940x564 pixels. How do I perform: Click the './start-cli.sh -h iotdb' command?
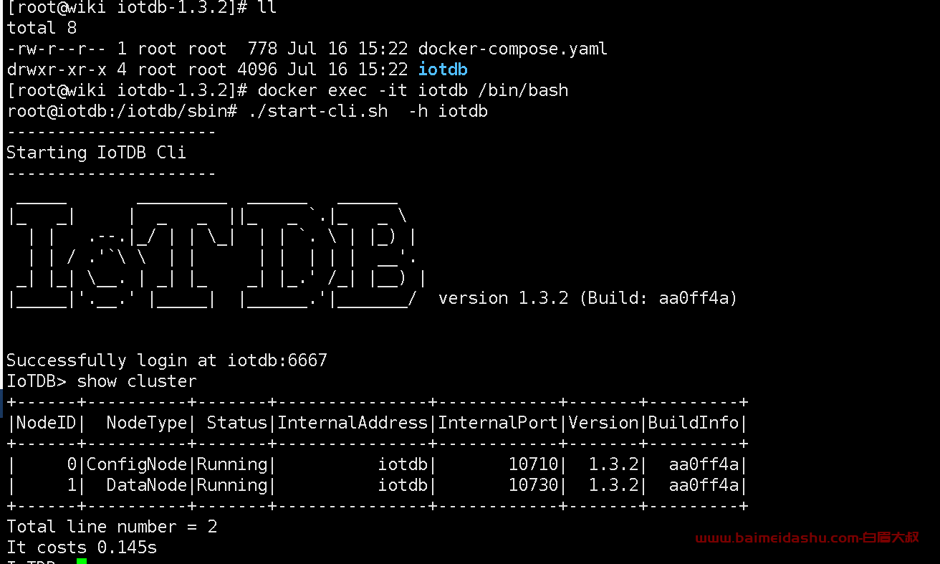(x=368, y=111)
